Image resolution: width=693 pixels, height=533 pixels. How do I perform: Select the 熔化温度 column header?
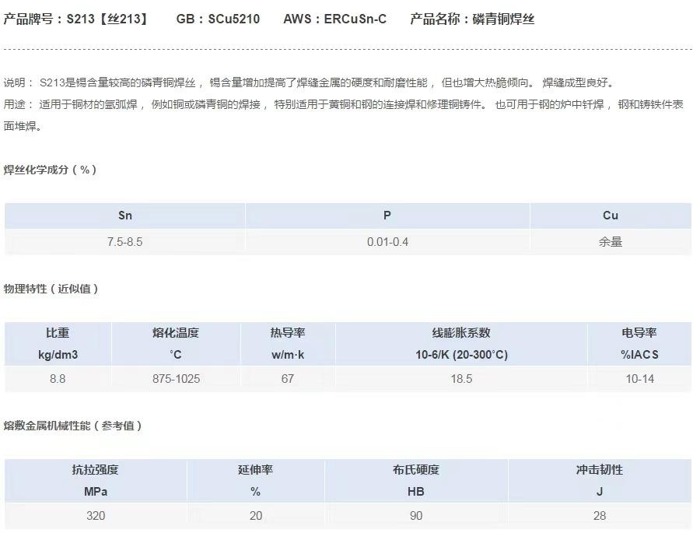[175, 343]
